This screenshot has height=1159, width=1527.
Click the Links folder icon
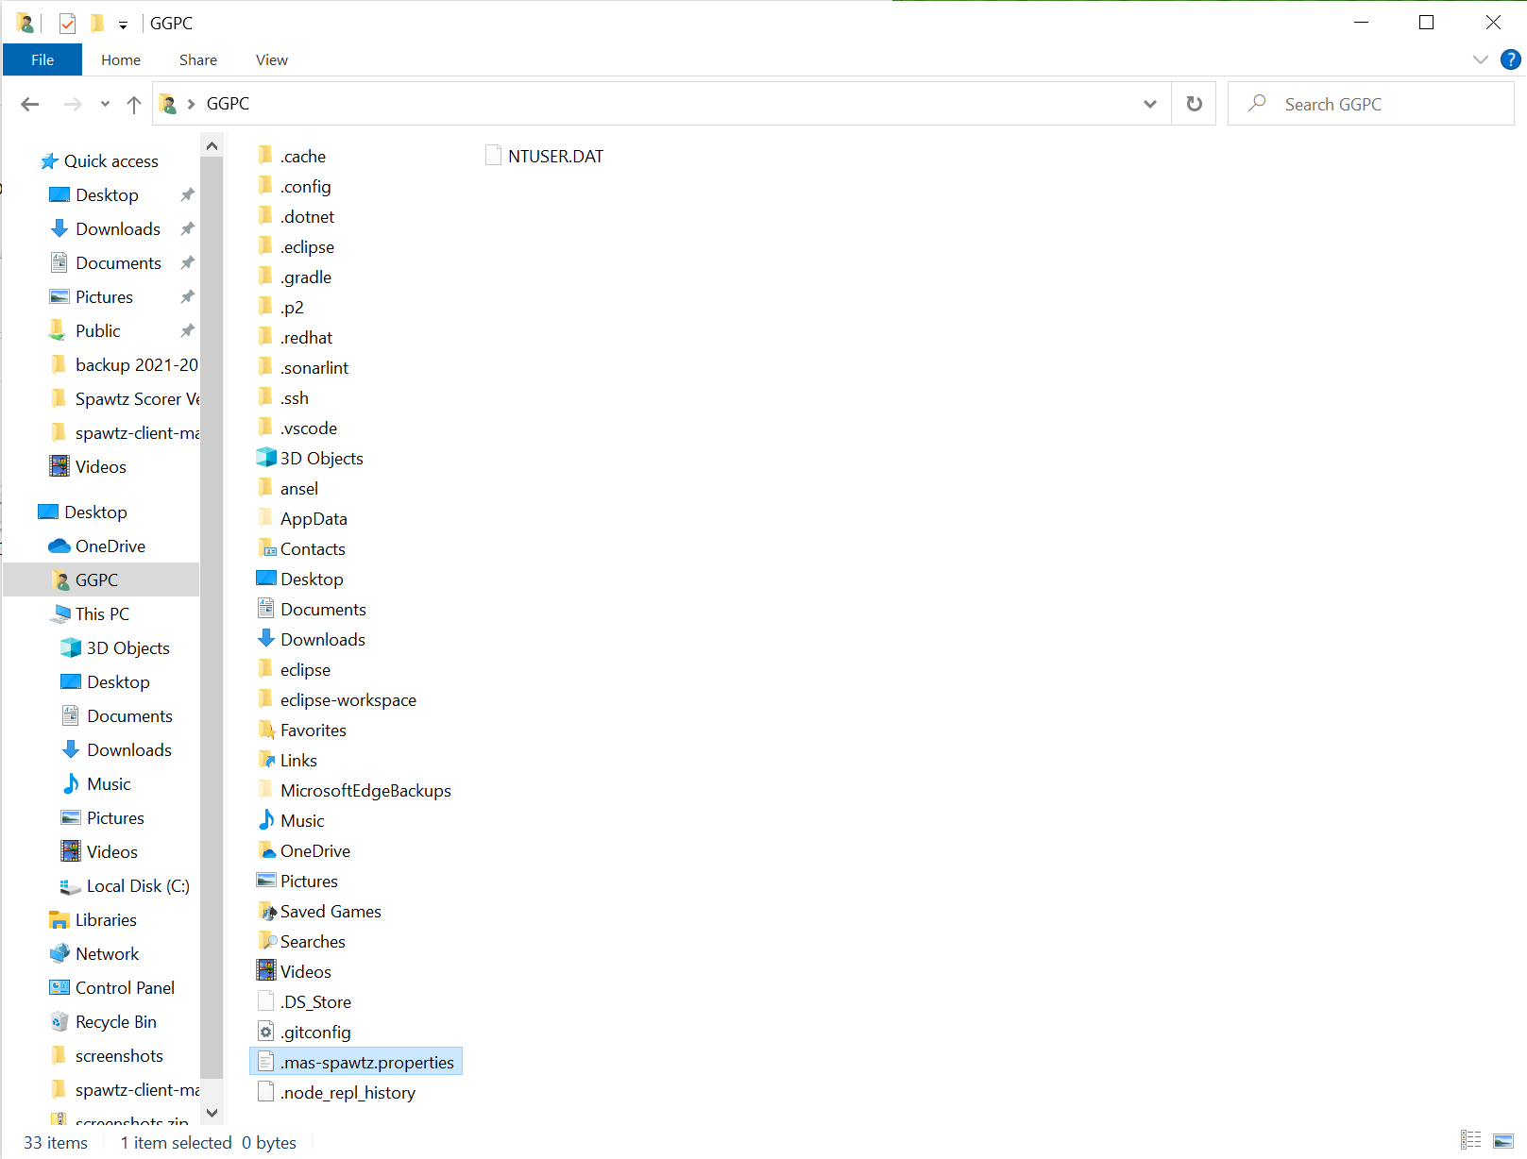(266, 760)
